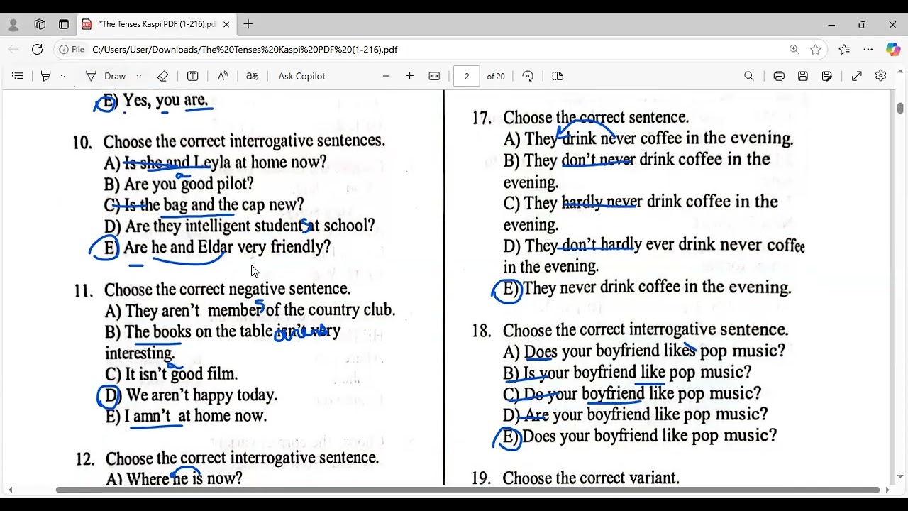The image size is (908, 511).
Task: Search within the PDF
Action: coord(749,76)
